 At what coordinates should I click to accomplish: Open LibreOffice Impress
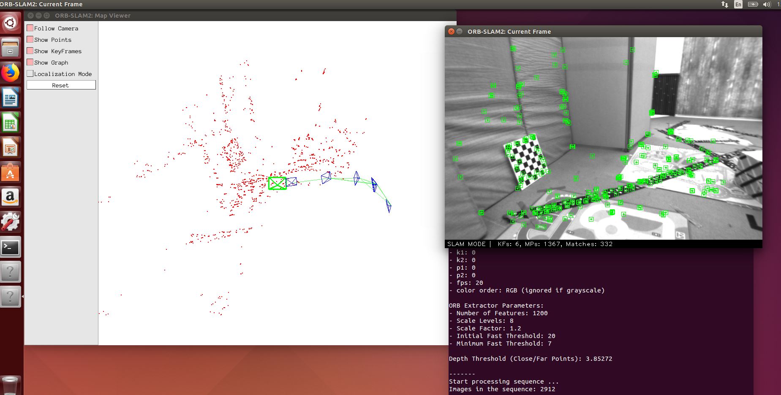coord(10,147)
